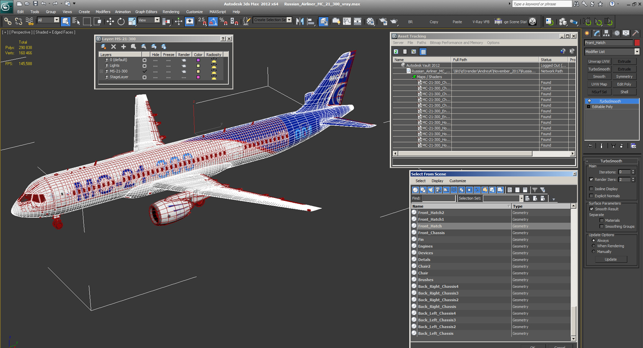Toggle Angle Snap in main toolbar
The height and width of the screenshot is (348, 643).
coord(213,21)
